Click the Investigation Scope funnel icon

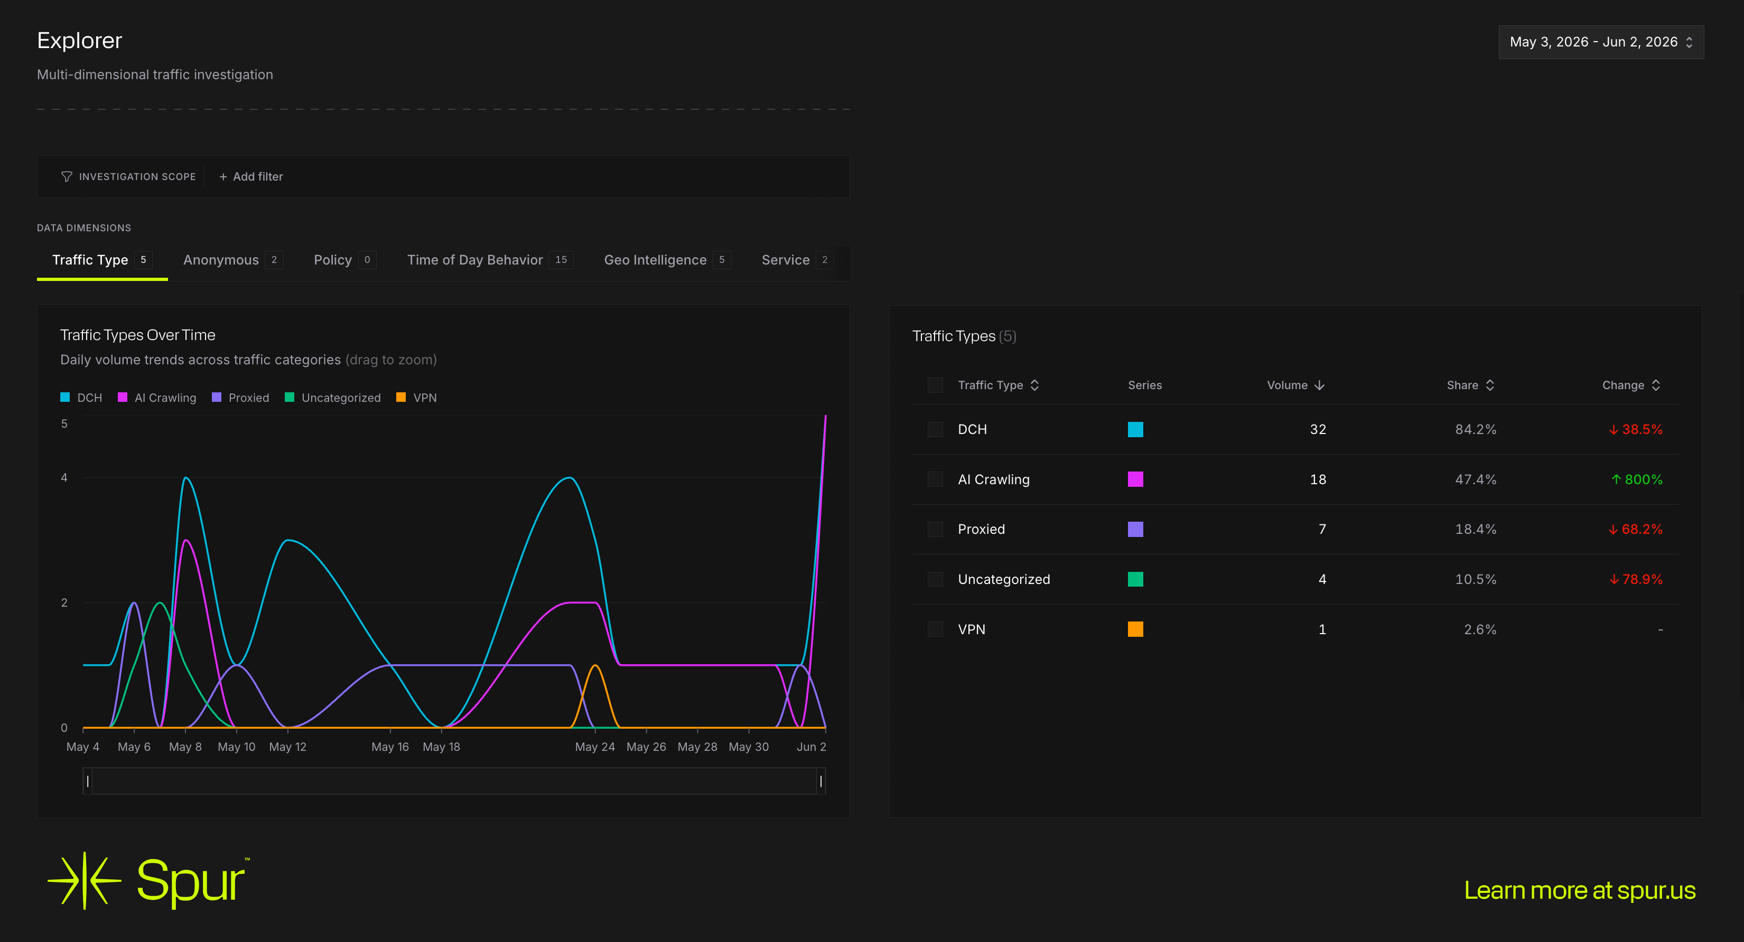tap(67, 176)
